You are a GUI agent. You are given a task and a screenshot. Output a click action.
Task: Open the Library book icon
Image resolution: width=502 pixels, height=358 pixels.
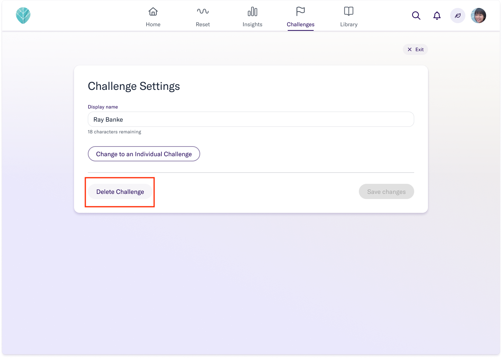(x=349, y=11)
